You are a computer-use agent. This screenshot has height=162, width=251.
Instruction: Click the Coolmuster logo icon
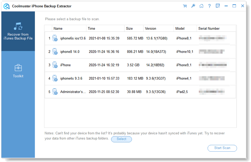[6, 6]
